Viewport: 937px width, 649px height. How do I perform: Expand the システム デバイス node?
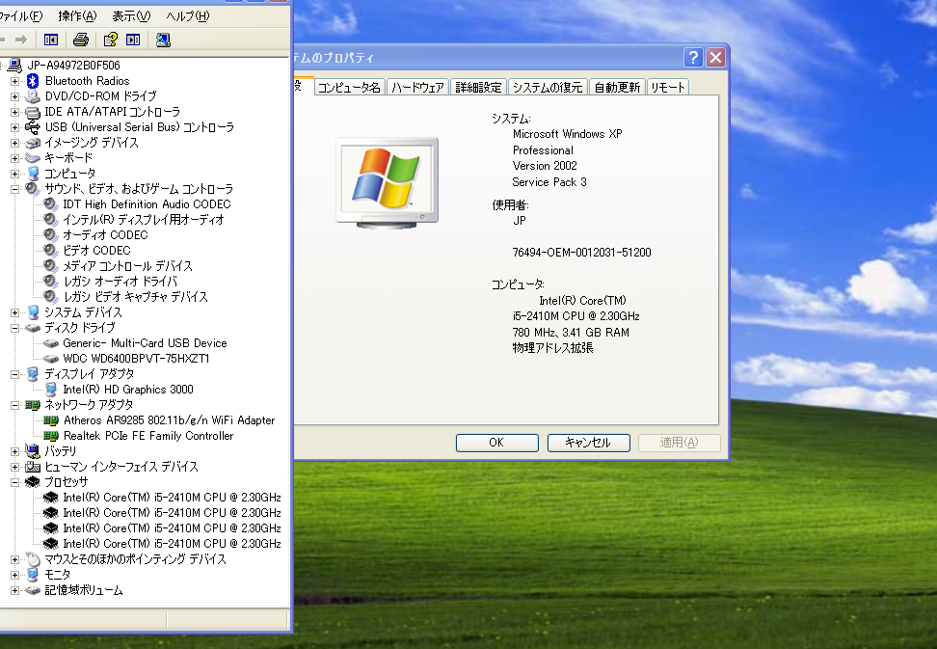point(14,312)
